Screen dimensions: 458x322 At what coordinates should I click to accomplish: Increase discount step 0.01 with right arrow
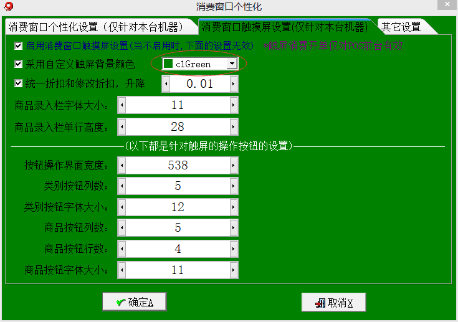(234, 84)
